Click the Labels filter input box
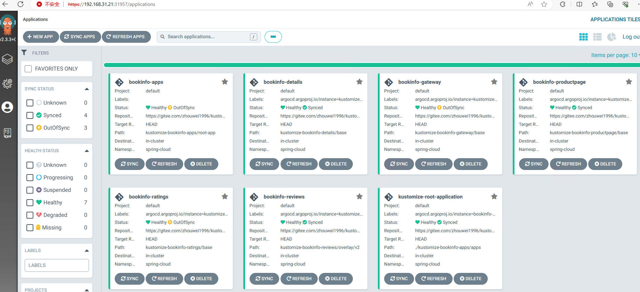This screenshot has width=640, height=292. pos(57,266)
